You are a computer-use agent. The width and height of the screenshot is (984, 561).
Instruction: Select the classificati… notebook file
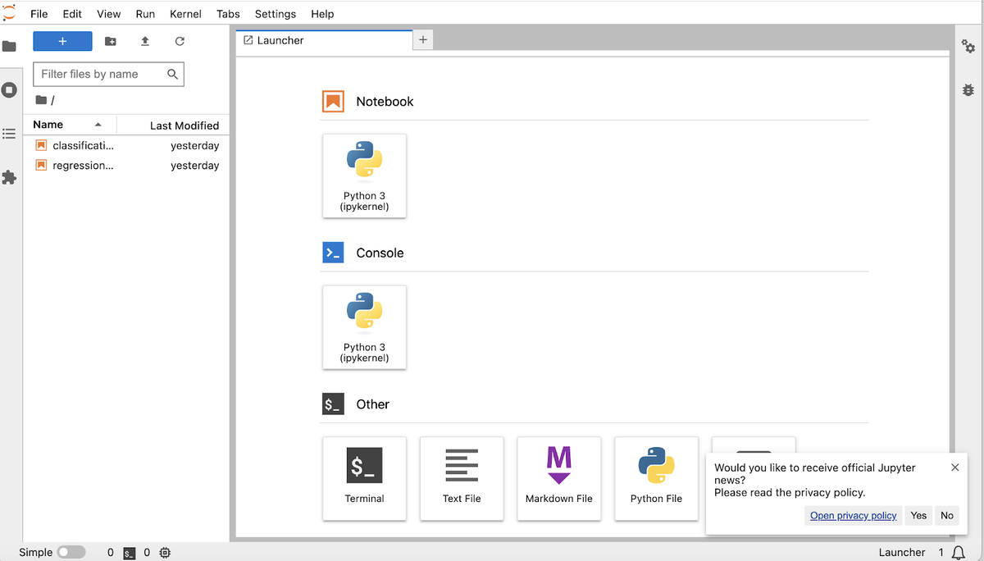[126, 145]
